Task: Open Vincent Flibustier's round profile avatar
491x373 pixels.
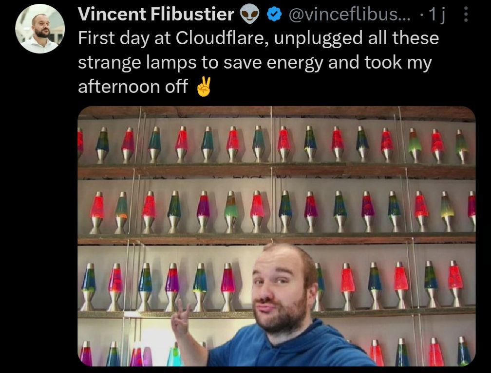Action: click(x=40, y=29)
